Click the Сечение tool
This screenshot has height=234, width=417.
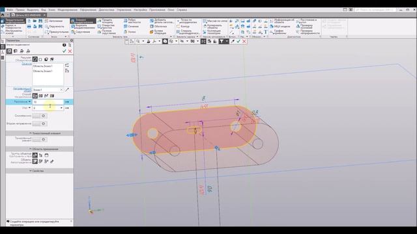[x=131, y=27]
